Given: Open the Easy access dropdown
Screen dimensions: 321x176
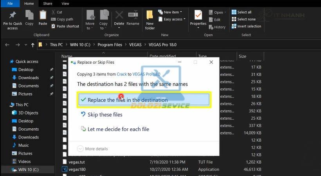Looking at the screenshot, I should (x=172, y=19).
